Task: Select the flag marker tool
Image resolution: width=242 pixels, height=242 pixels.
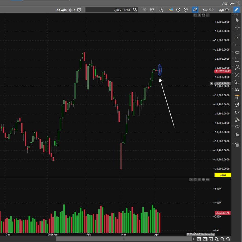Action: click(x=237, y=90)
